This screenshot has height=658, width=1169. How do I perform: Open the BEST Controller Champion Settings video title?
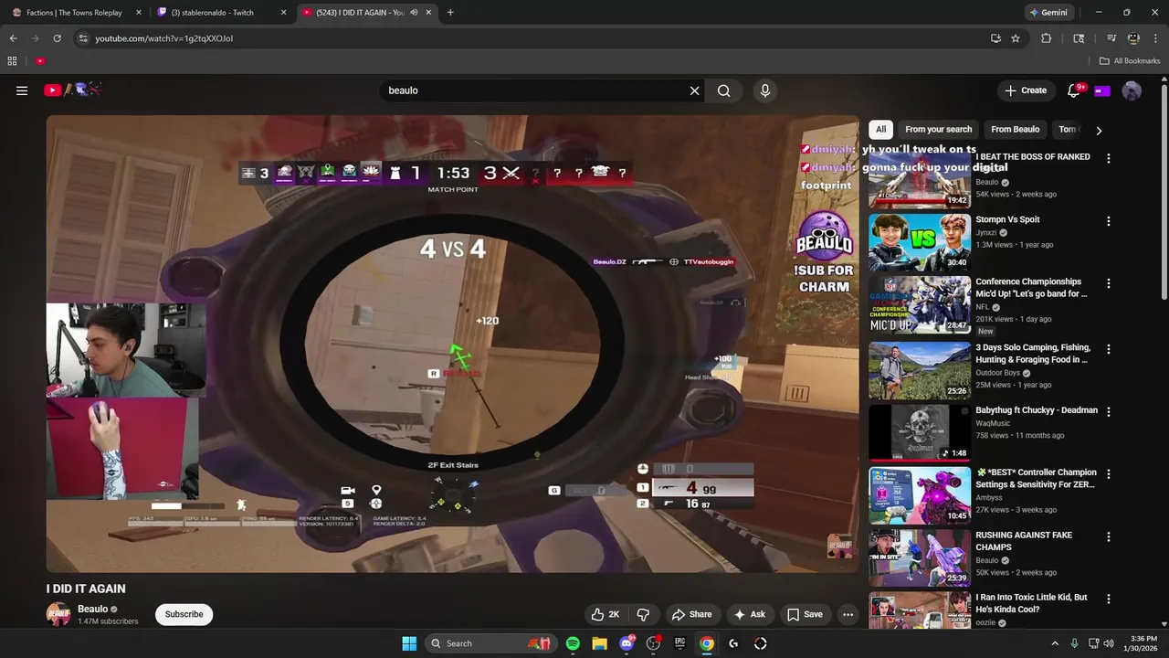[1036, 479]
